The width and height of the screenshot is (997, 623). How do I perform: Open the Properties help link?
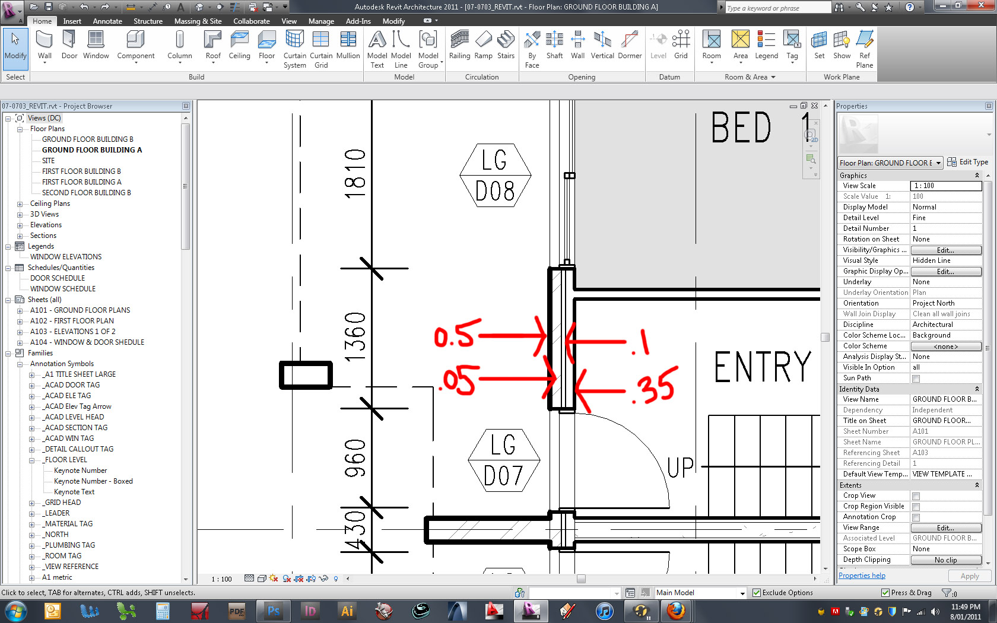862,576
